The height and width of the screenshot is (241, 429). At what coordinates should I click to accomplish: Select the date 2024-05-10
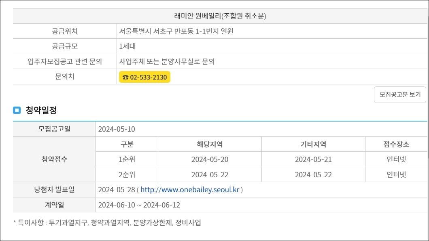tap(117, 129)
